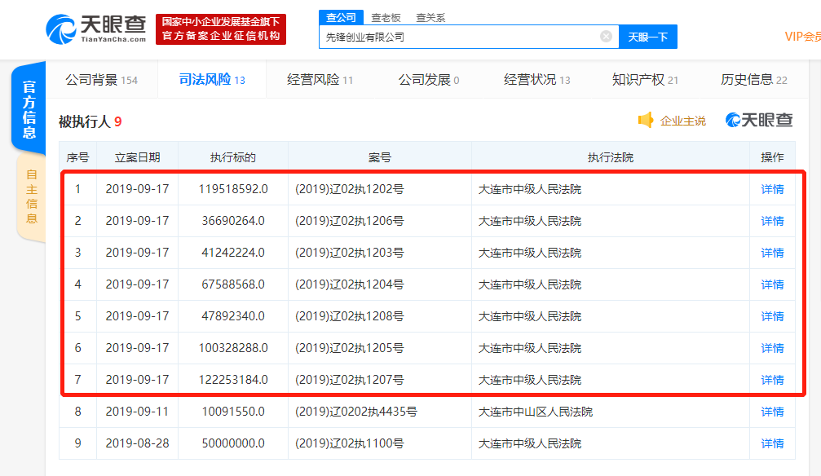Click the 天眼一下 search button
Viewport: 821px width, 476px height.
pos(647,37)
